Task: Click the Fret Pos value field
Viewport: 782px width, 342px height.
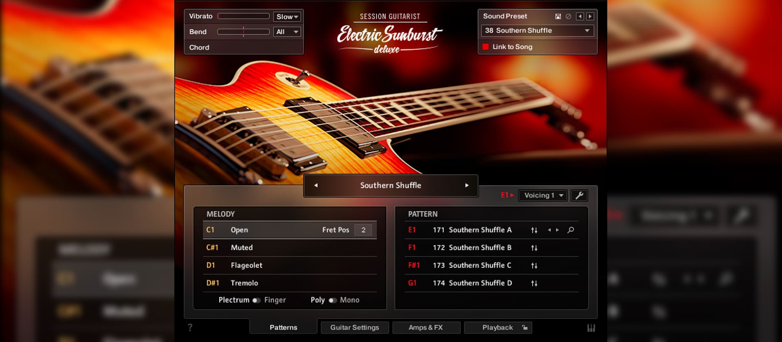Action: click(x=363, y=230)
